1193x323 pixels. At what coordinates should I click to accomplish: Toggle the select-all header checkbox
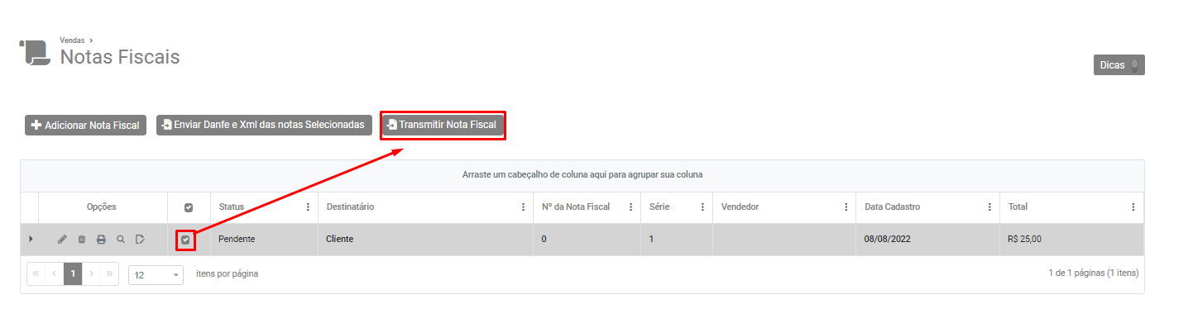pyautogui.click(x=189, y=207)
